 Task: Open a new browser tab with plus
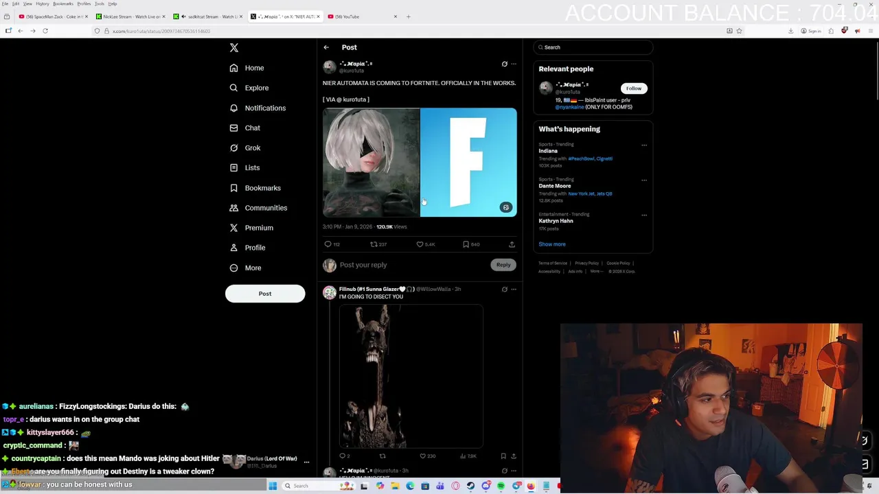[x=408, y=16]
